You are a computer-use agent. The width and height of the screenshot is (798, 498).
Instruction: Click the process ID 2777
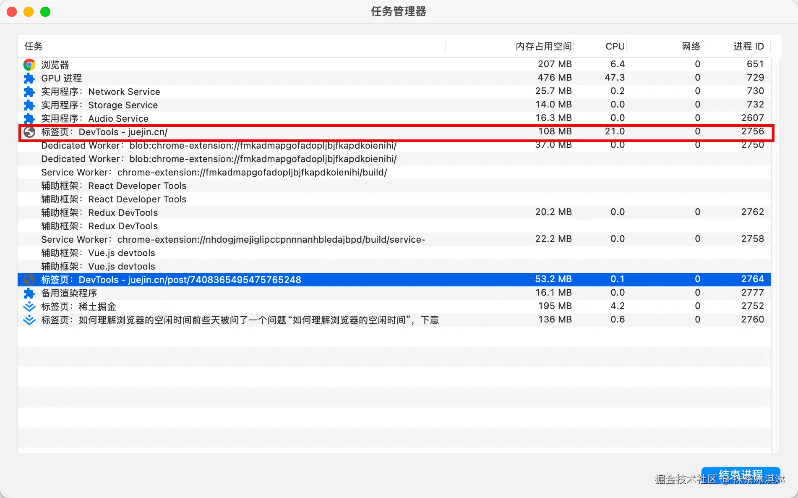click(x=752, y=292)
